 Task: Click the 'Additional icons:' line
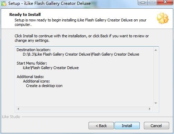click(x=36, y=81)
